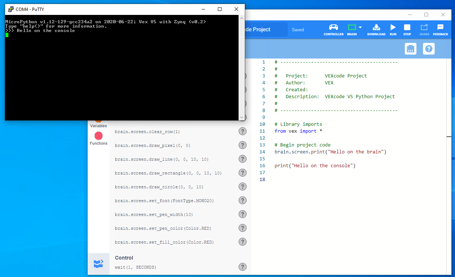Select the brain.screen.draw_line command

coord(162,159)
